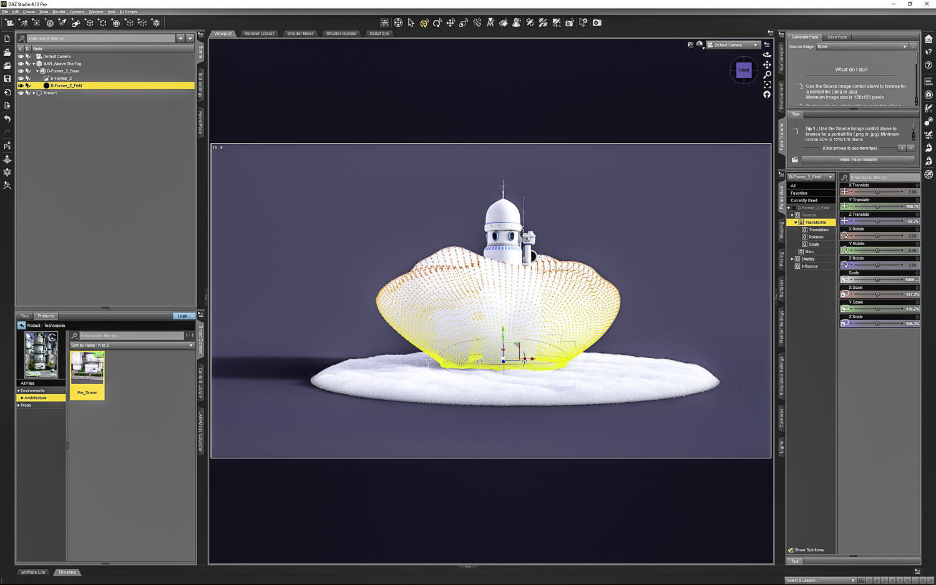Click the Undo arrow icon in left toolbar
Screen dimensions: 936x585
click(x=7, y=118)
